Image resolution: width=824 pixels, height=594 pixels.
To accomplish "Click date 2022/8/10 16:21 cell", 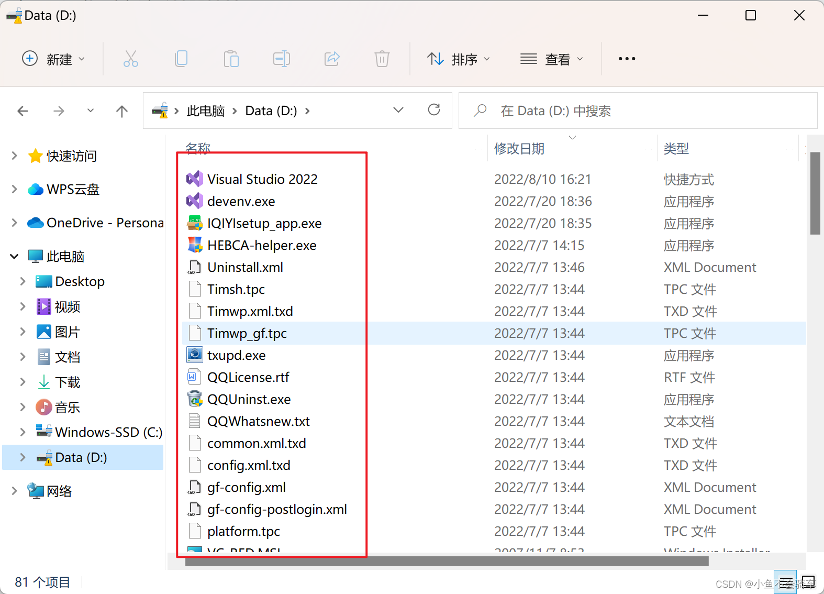I will [542, 179].
